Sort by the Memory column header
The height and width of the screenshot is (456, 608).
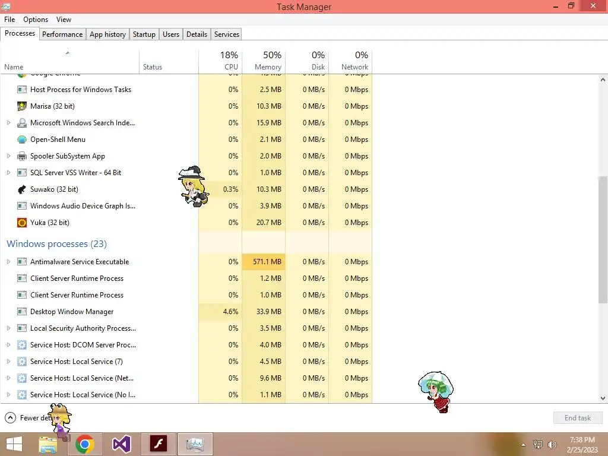pos(264,61)
